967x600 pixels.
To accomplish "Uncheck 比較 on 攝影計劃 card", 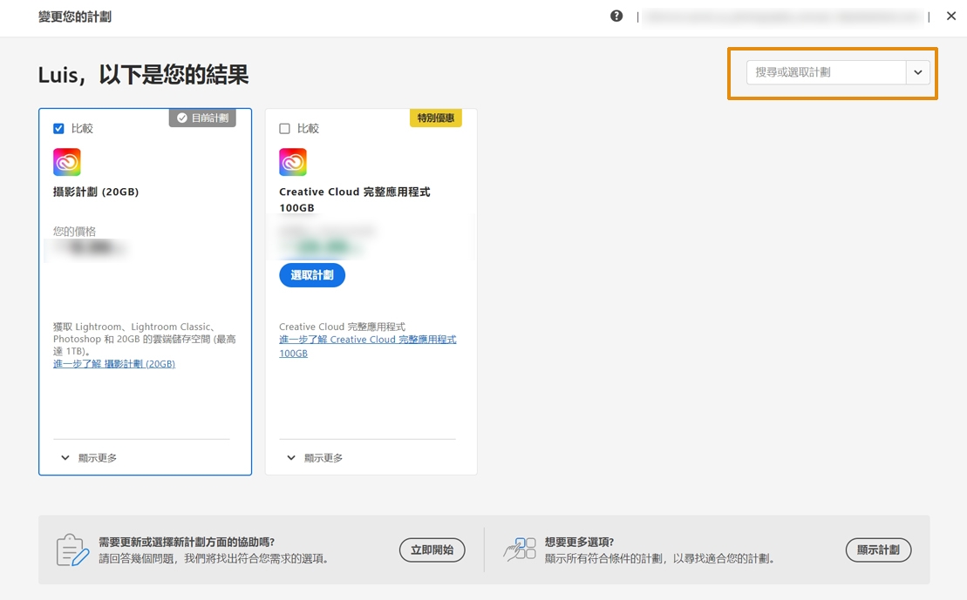I will point(58,129).
